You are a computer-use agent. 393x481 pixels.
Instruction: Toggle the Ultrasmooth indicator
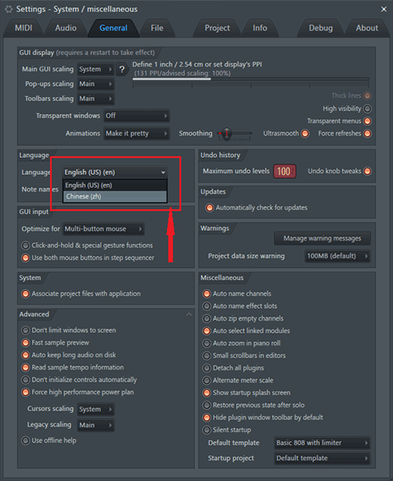tap(305, 133)
